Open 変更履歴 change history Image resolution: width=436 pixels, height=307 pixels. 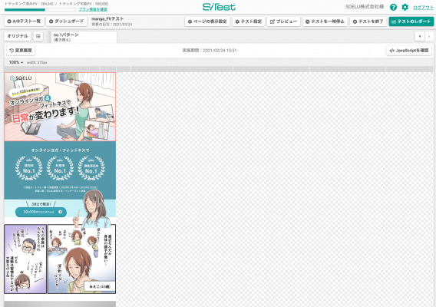21,51
